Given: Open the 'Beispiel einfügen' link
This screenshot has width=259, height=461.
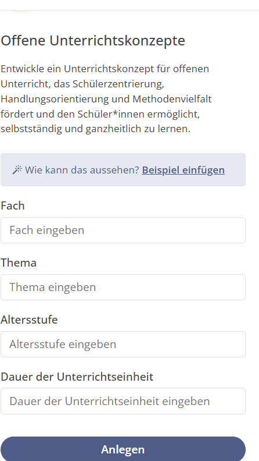Looking at the screenshot, I should [x=184, y=170].
